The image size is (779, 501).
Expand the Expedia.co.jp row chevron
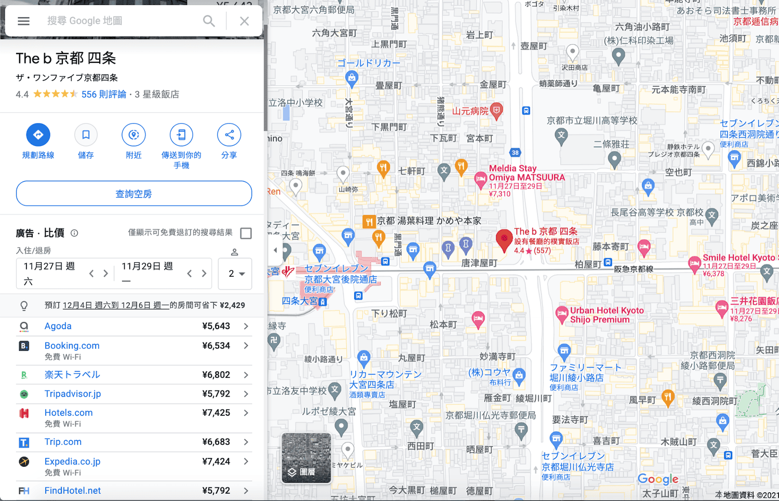click(246, 462)
